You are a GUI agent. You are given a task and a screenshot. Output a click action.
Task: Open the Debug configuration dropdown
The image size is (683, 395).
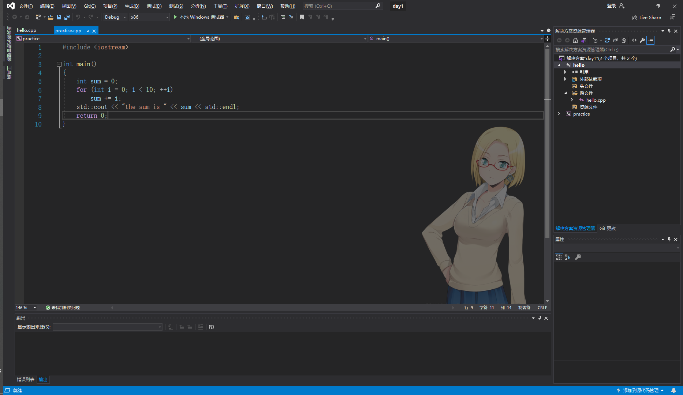[115, 17]
